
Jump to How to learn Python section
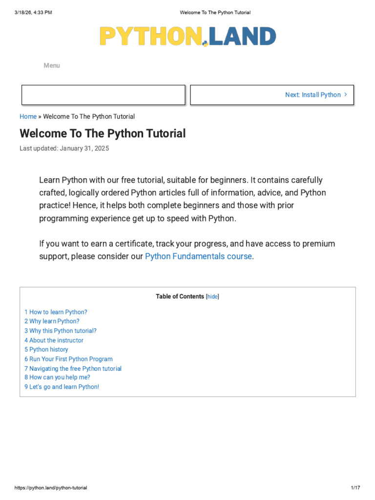click(x=56, y=312)
